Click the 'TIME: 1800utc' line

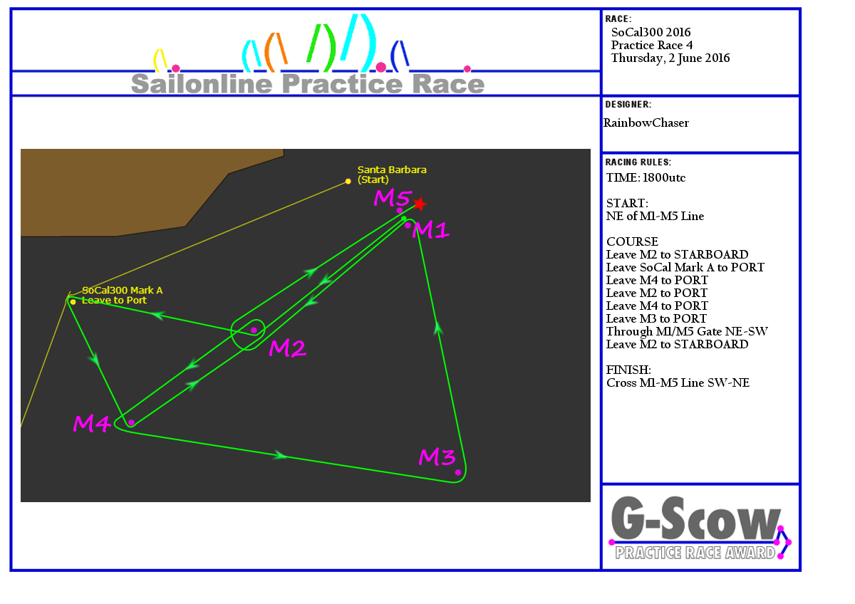click(646, 177)
